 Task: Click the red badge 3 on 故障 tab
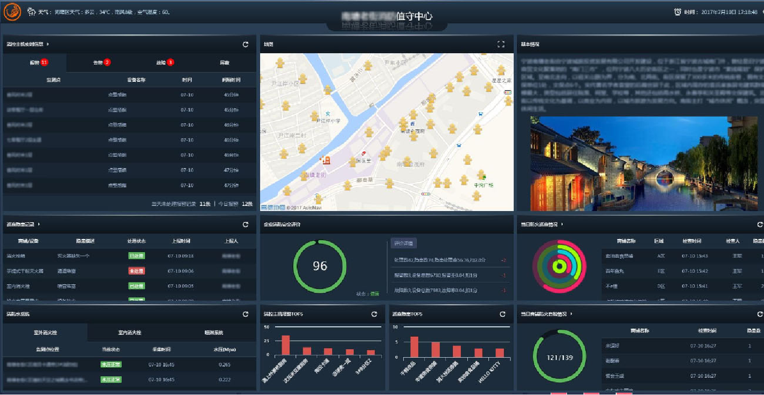point(170,62)
